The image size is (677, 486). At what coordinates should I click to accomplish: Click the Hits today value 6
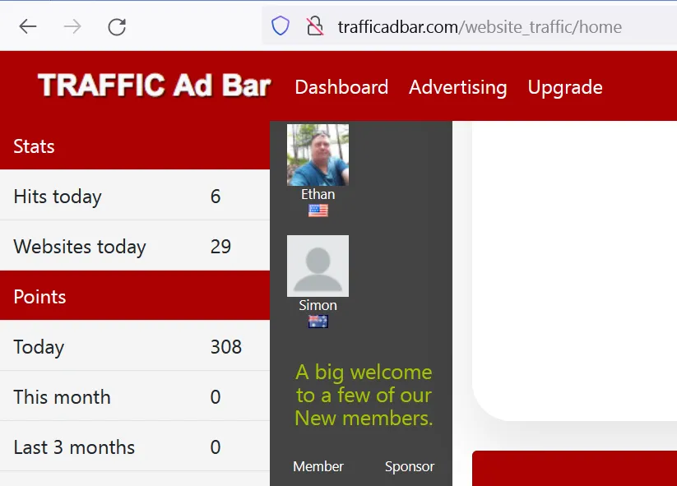216,197
